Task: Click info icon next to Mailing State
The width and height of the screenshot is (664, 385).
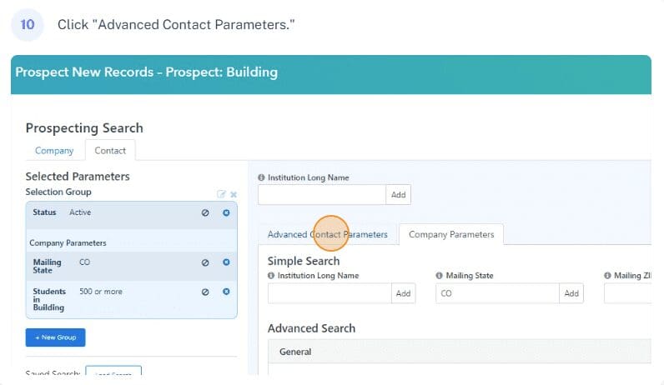Action: (x=439, y=276)
